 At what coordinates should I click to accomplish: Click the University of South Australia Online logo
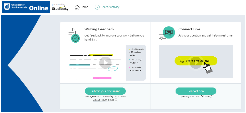click(26, 7)
